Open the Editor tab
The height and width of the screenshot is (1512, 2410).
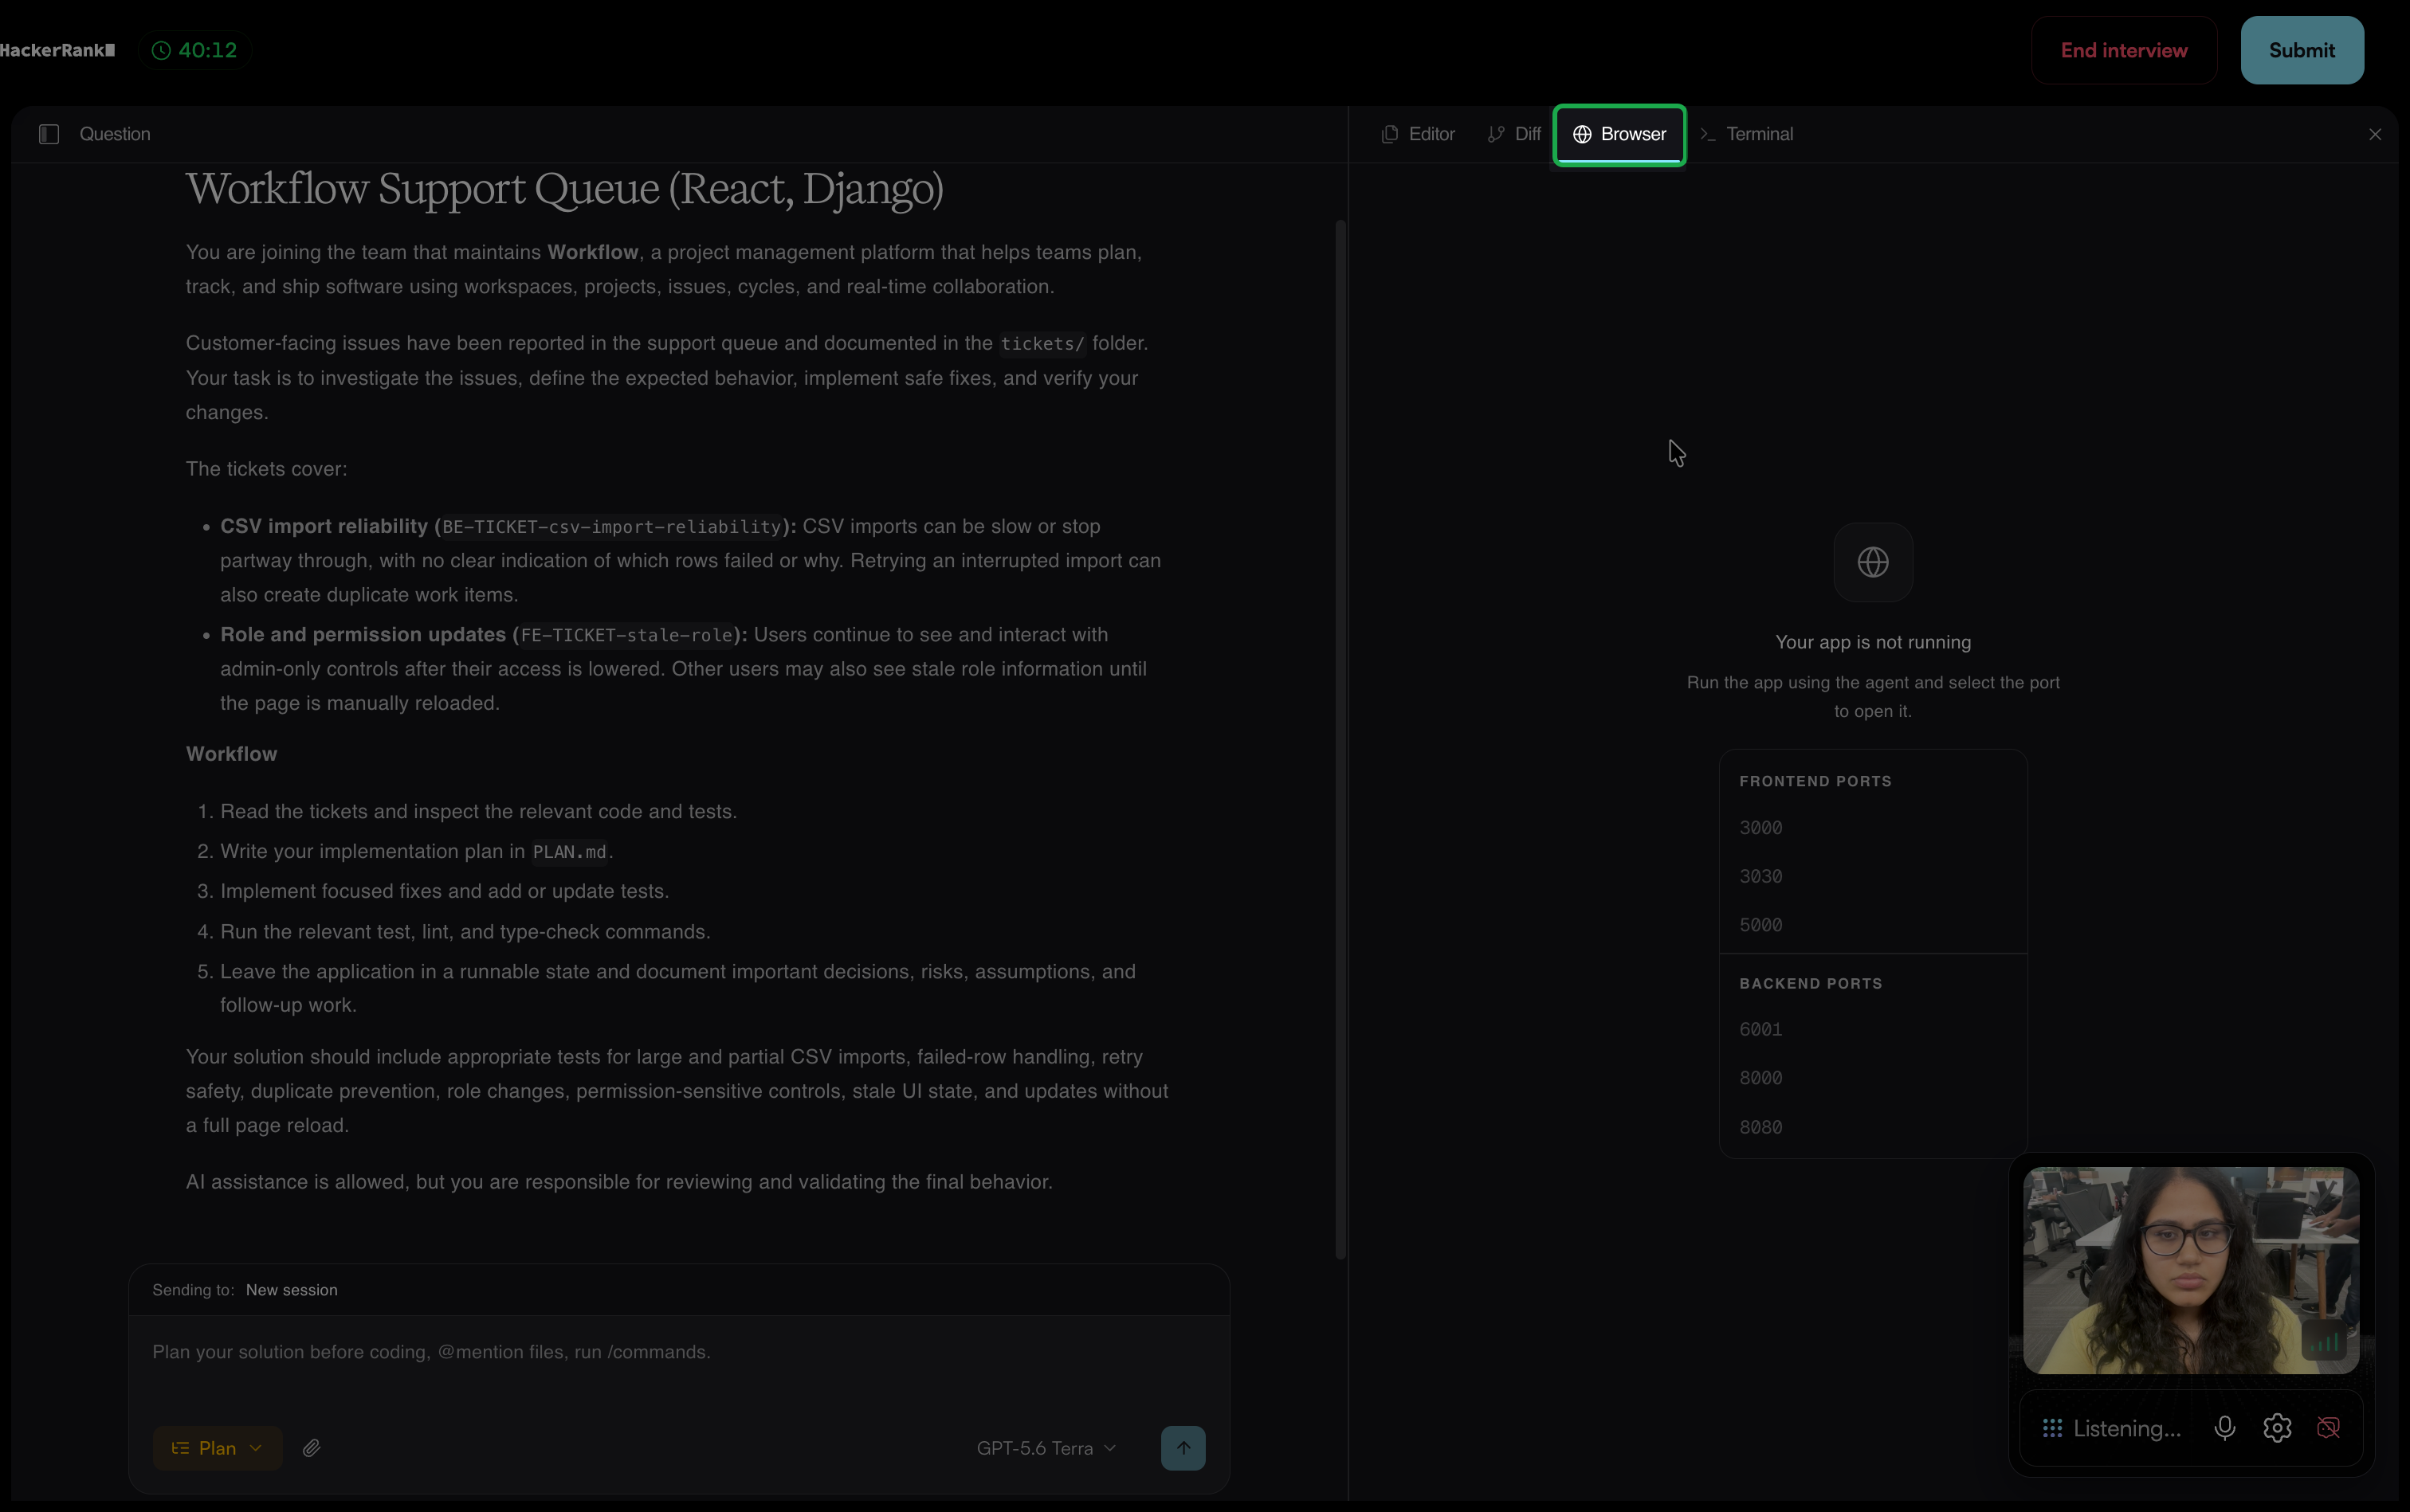pos(1419,134)
